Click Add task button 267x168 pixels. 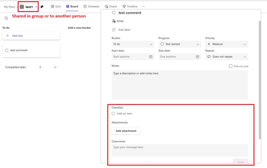coord(31,36)
